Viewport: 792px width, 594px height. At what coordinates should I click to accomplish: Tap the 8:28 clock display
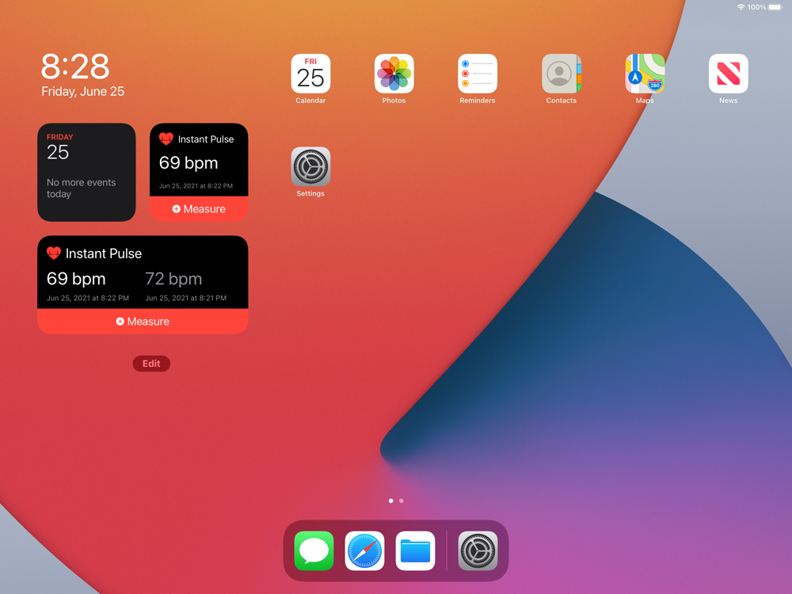[75, 67]
